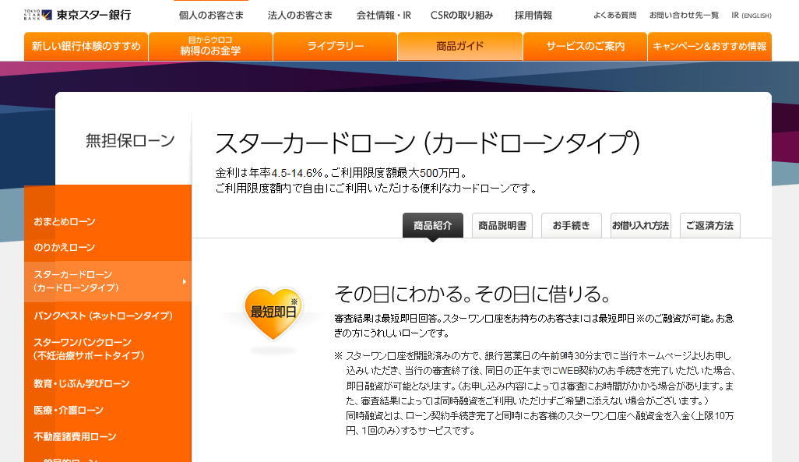Select 納得のお金学 navigation button
This screenshot has width=799, height=462.
(x=210, y=47)
